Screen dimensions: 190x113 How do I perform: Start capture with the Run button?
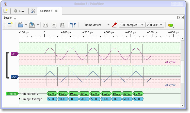19,11
